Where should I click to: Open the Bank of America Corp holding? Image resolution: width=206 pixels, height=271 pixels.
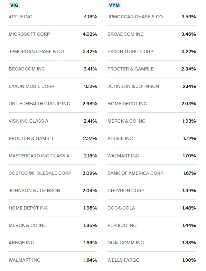coord(135,173)
